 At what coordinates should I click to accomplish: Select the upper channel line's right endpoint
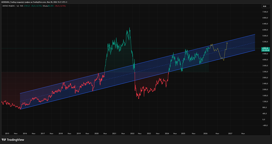[x=255, y=34]
